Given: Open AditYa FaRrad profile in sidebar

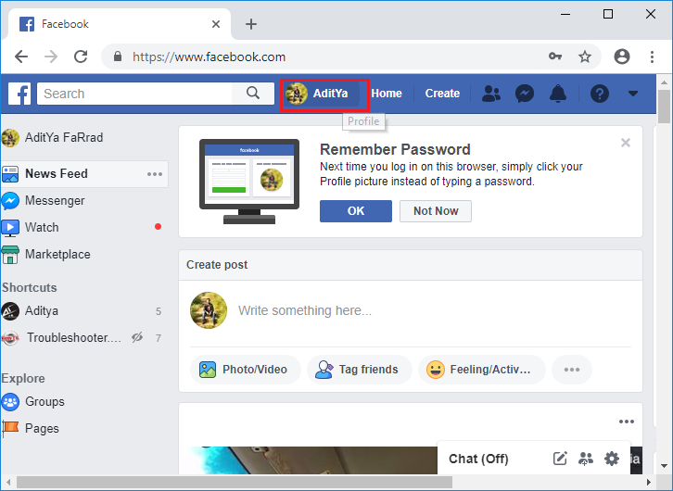Looking at the screenshot, I should 52,138.
